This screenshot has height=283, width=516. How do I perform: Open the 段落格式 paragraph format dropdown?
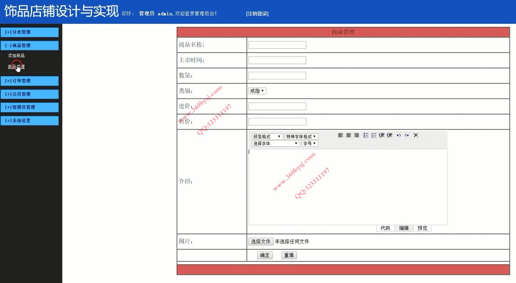pos(267,136)
